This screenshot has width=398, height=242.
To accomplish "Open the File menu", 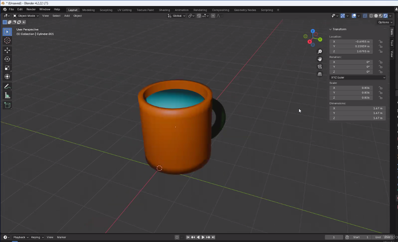I will click(x=11, y=9).
